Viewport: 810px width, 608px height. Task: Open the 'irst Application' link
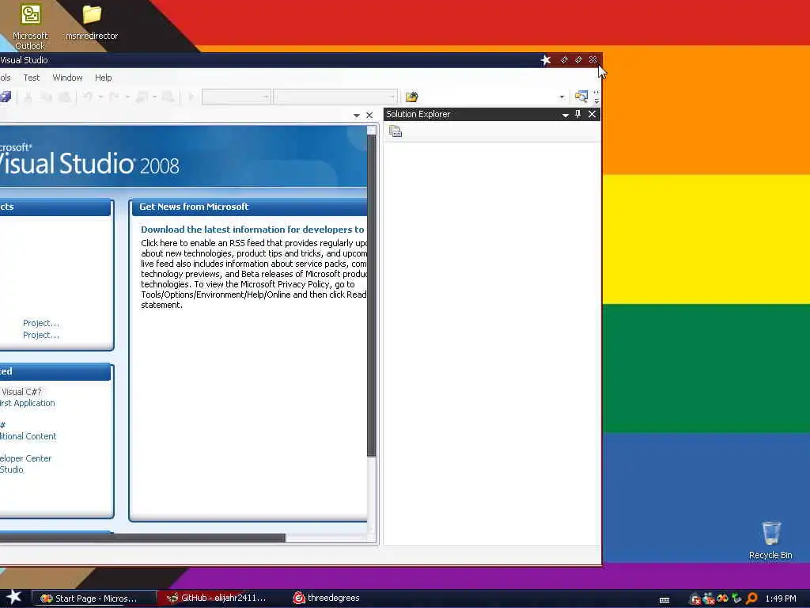point(28,403)
